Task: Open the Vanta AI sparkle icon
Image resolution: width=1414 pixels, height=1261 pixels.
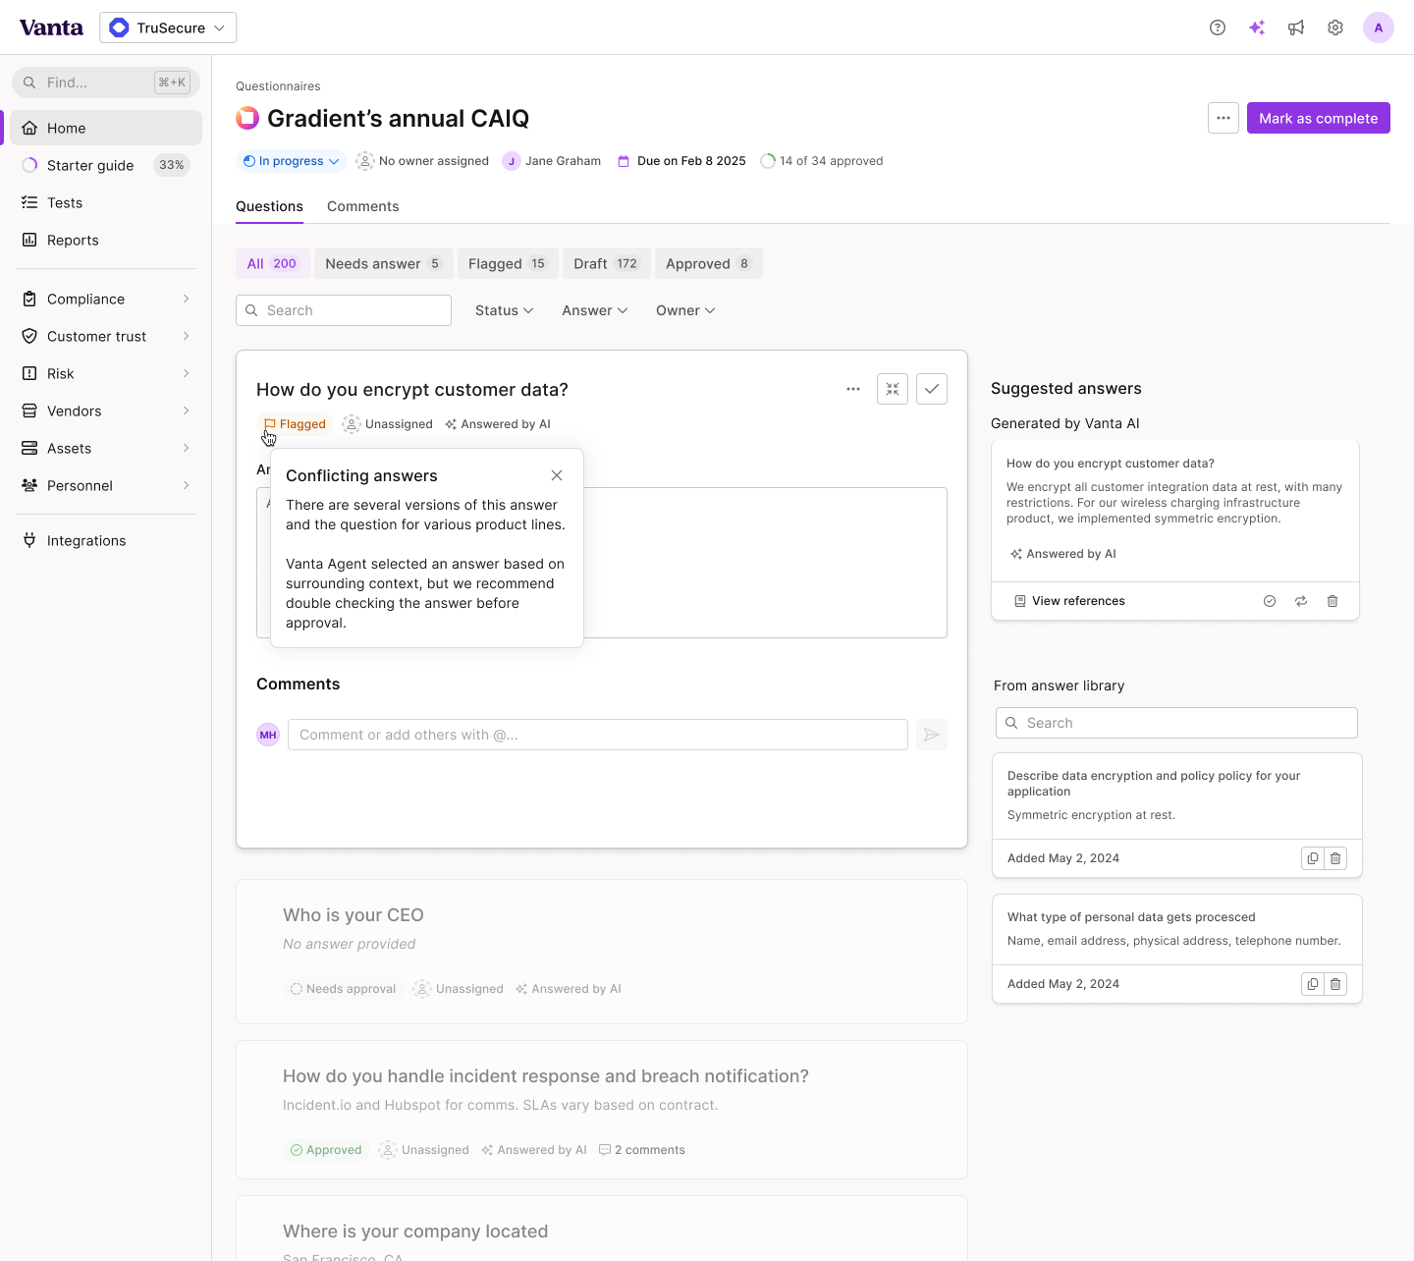Action: (x=1257, y=27)
